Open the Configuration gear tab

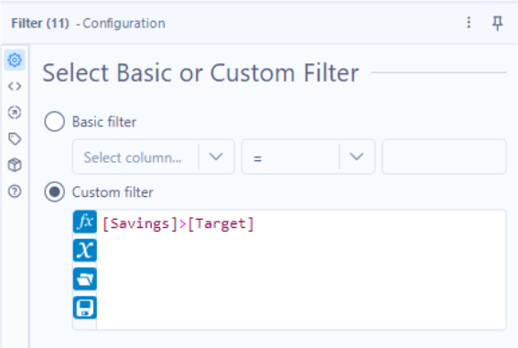click(x=15, y=60)
